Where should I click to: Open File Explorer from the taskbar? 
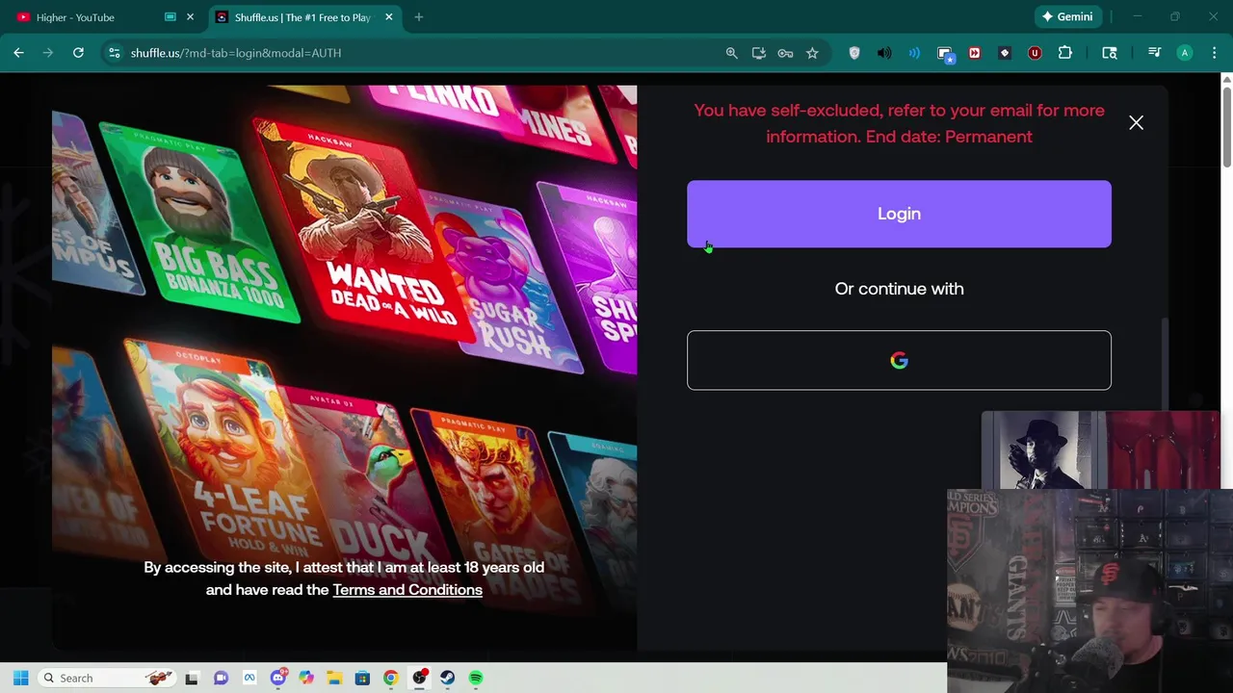tap(334, 678)
